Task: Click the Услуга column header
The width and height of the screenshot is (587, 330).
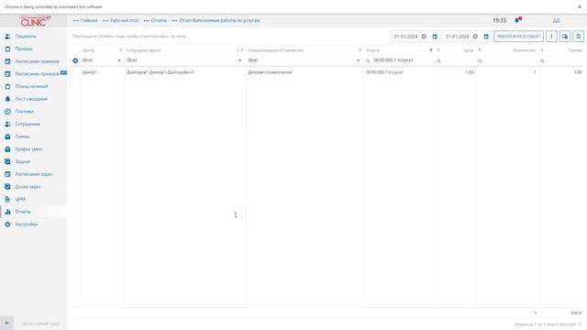Action: pyautogui.click(x=372, y=50)
